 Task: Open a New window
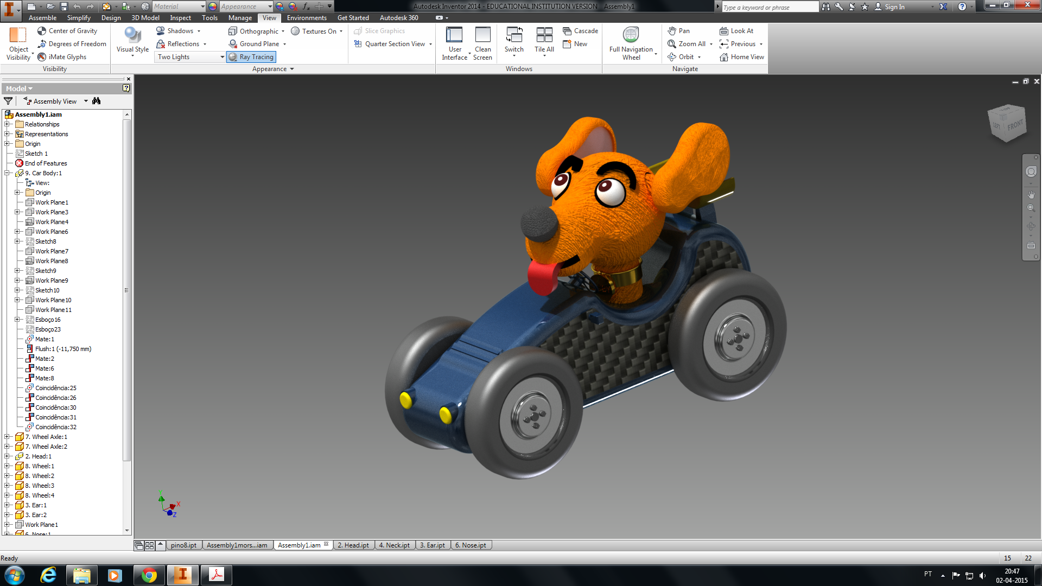point(575,44)
